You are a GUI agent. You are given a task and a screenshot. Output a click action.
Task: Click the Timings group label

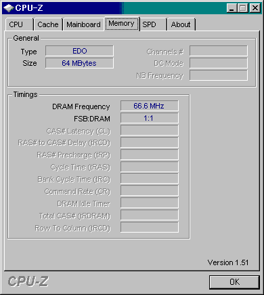25,94
